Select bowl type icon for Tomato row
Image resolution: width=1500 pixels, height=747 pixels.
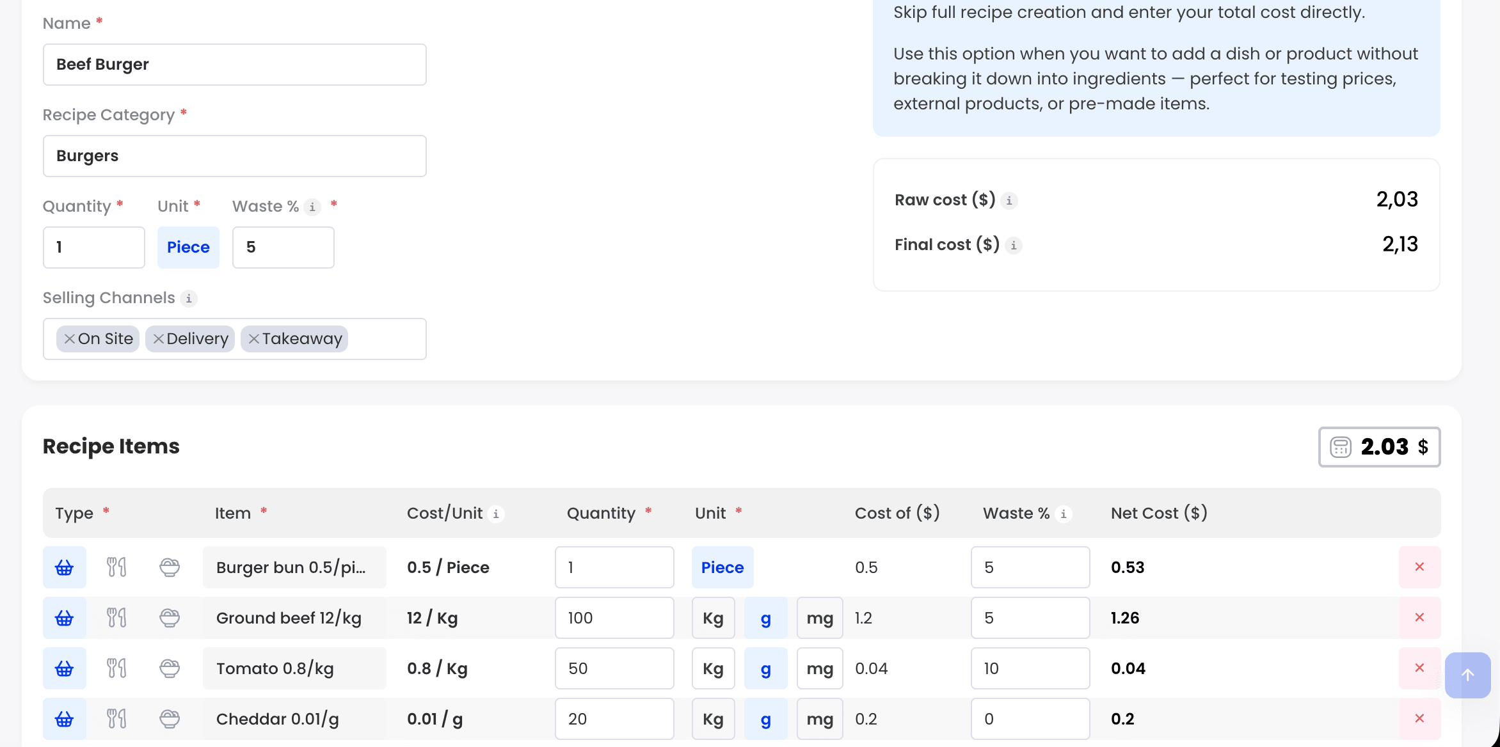[x=170, y=668]
